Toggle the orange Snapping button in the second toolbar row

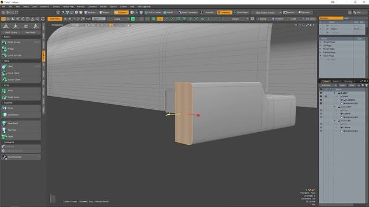(55, 19)
